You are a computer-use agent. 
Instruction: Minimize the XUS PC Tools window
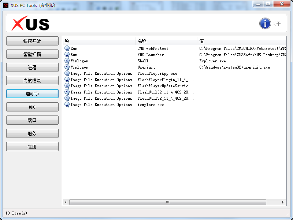(258, 4)
